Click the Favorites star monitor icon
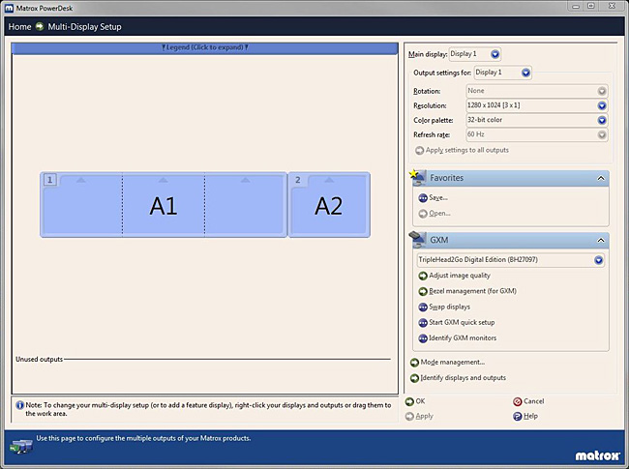Viewport: 629px width, 469px height. coord(418,178)
